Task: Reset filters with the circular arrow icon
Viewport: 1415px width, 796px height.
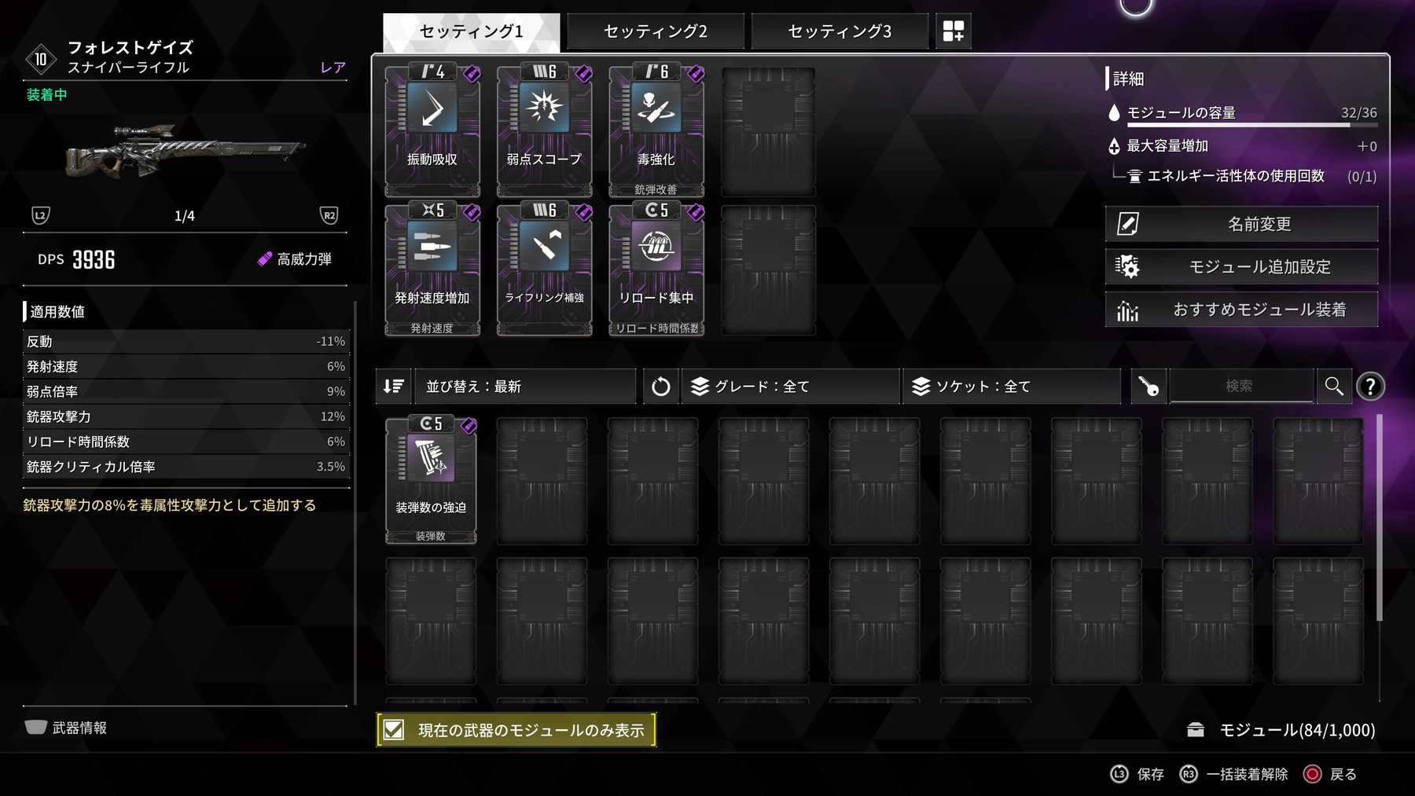Action: point(661,386)
